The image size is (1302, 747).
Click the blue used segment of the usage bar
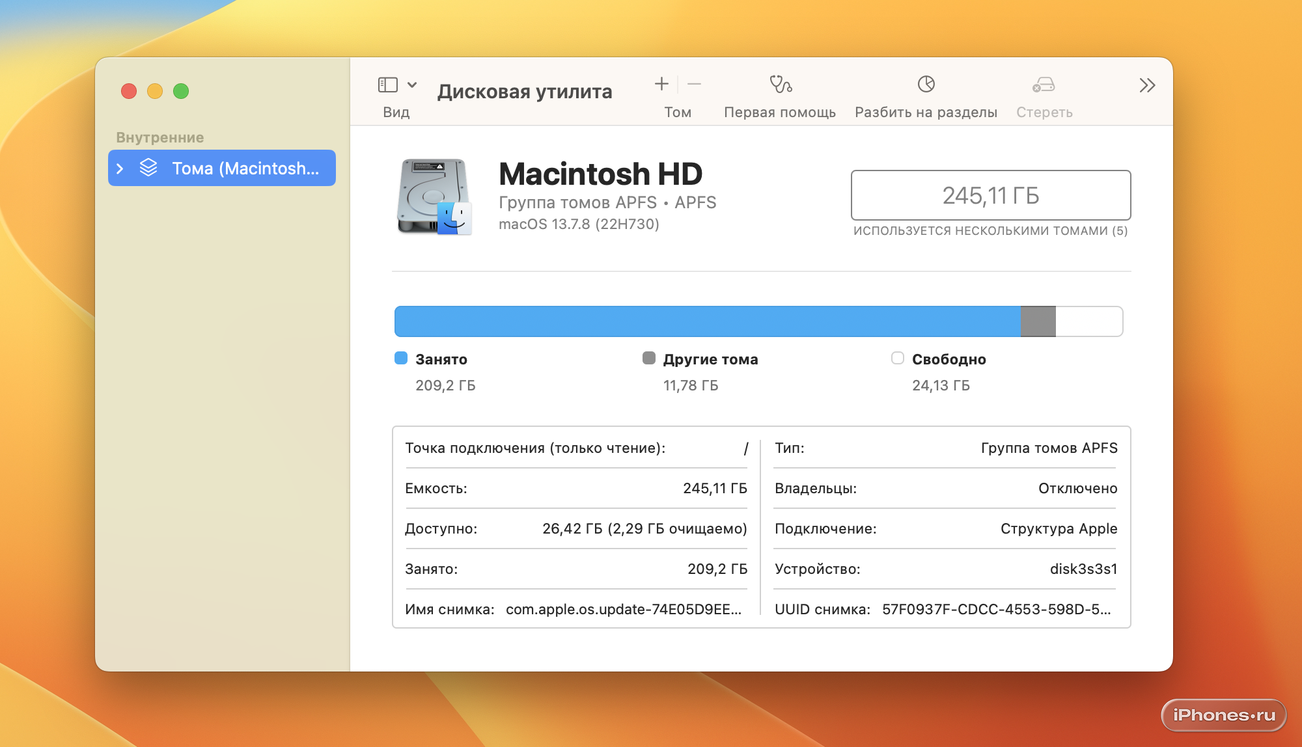tap(708, 321)
